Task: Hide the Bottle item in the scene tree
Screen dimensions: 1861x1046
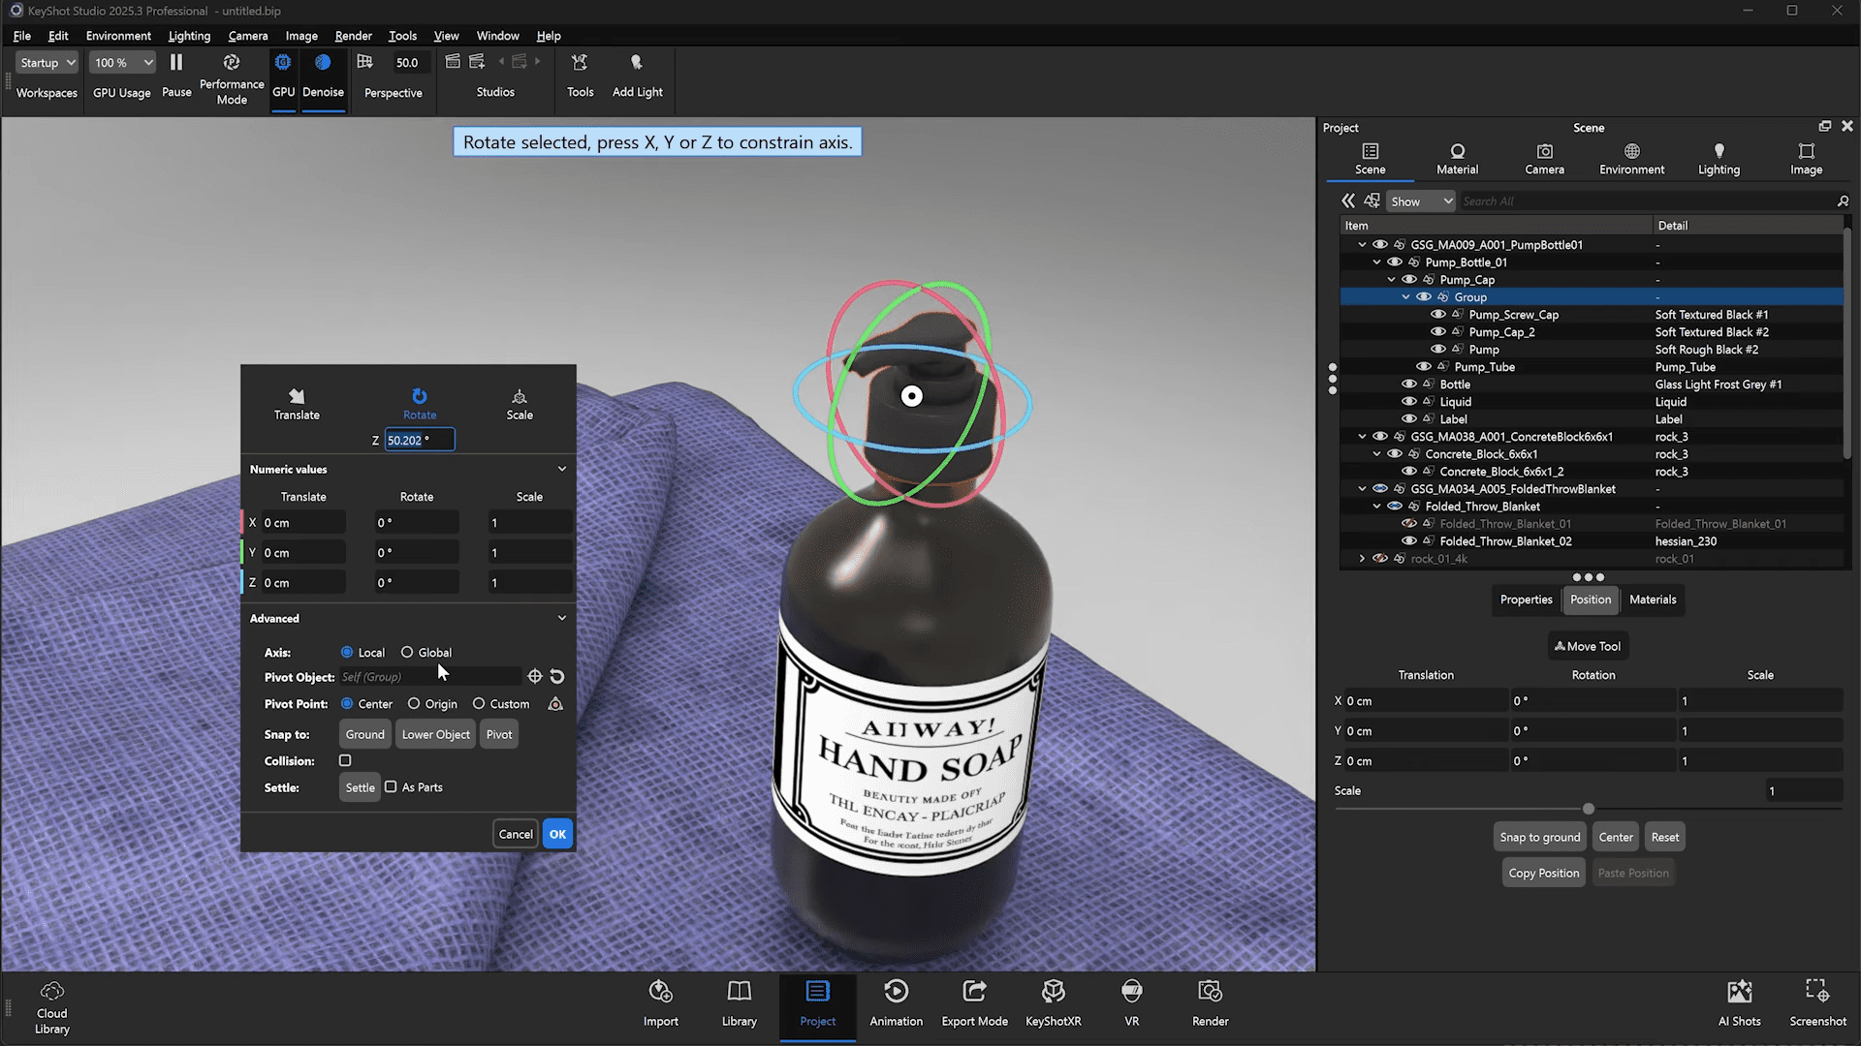Action: (x=1408, y=384)
